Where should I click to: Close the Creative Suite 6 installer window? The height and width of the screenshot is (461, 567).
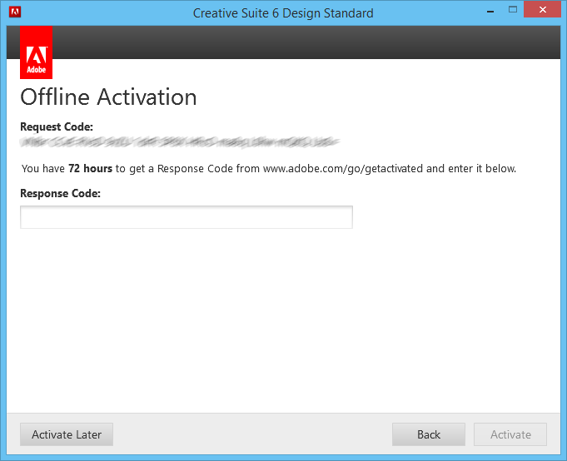[542, 10]
